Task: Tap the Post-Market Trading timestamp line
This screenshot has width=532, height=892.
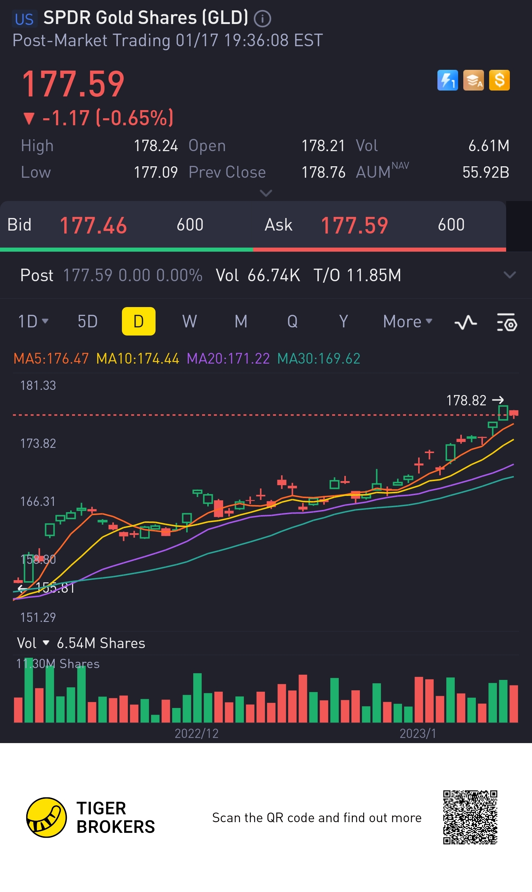Action: pyautogui.click(x=168, y=40)
